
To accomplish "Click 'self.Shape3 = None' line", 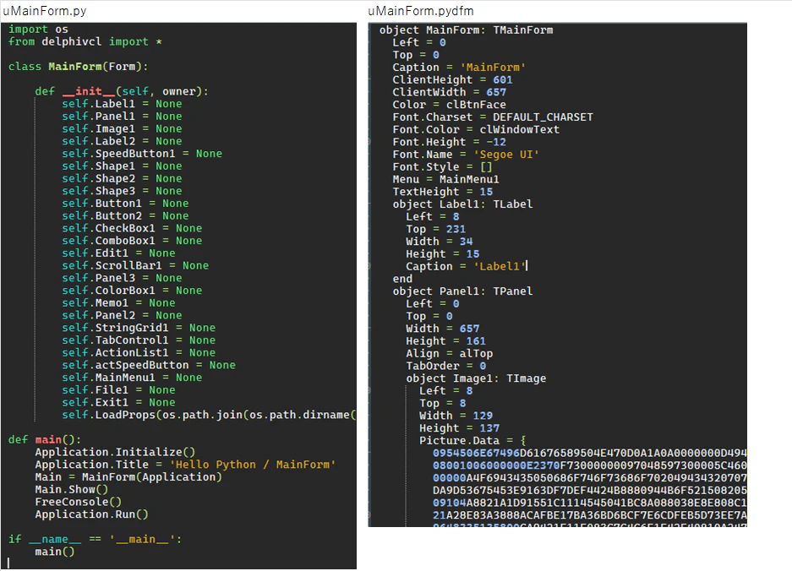I will coord(122,191).
